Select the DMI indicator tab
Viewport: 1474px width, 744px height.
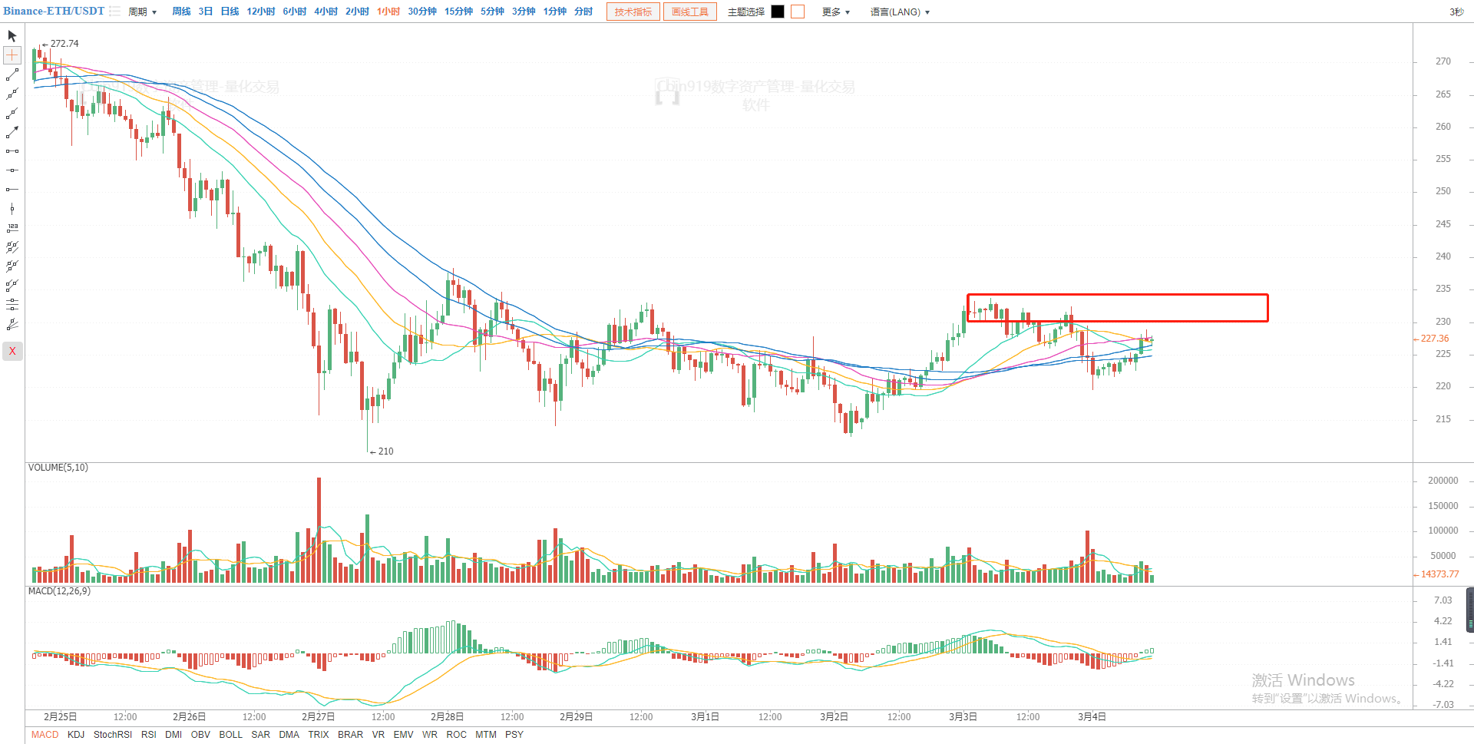[174, 735]
